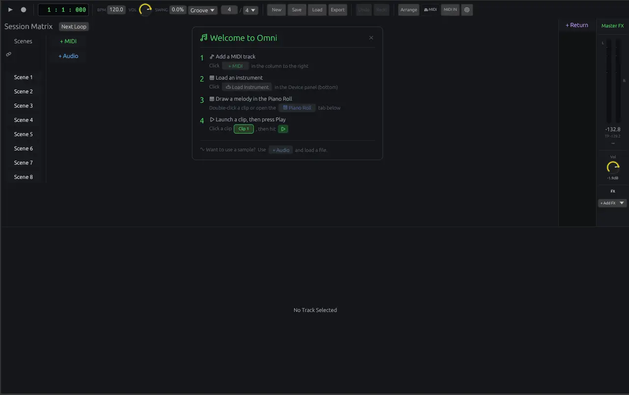Click the grid icon beside Load an instrument
The width and height of the screenshot is (629, 395).
coord(212,78)
